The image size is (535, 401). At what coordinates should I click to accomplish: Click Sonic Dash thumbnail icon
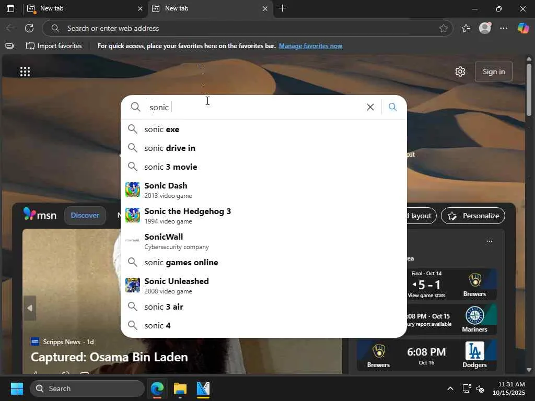click(x=132, y=190)
